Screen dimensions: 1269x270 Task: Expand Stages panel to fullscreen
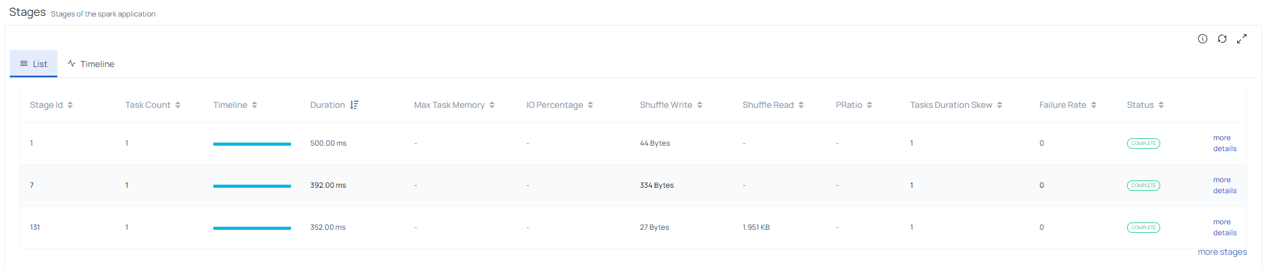[1241, 39]
